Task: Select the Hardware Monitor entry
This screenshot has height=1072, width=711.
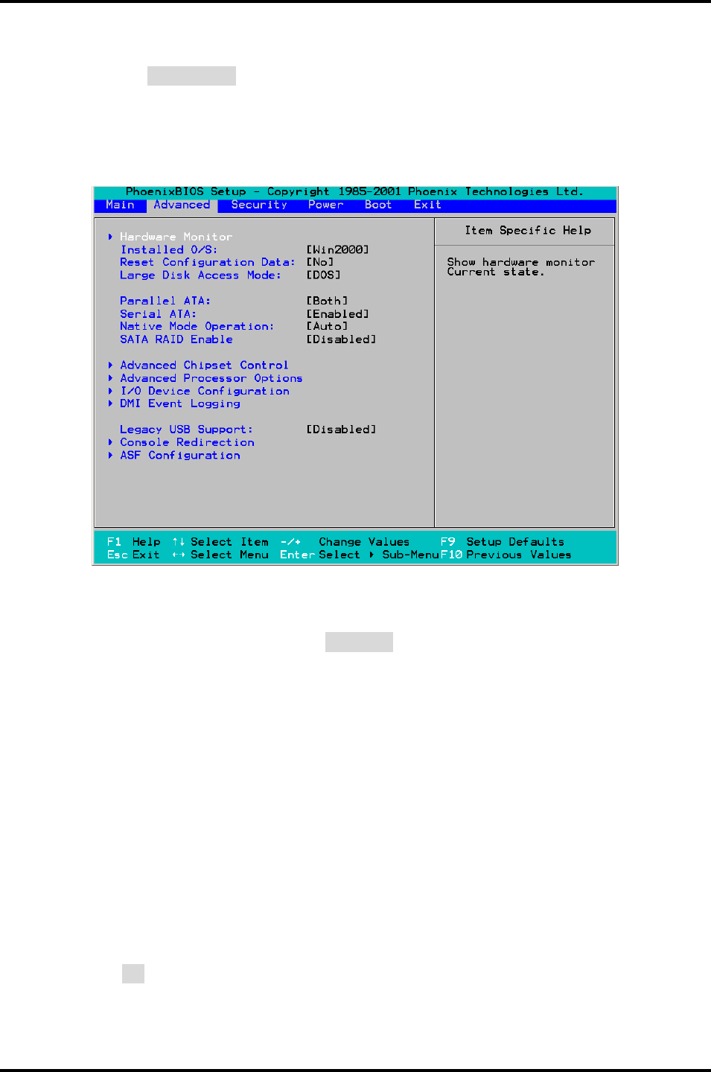Action: tap(176, 237)
